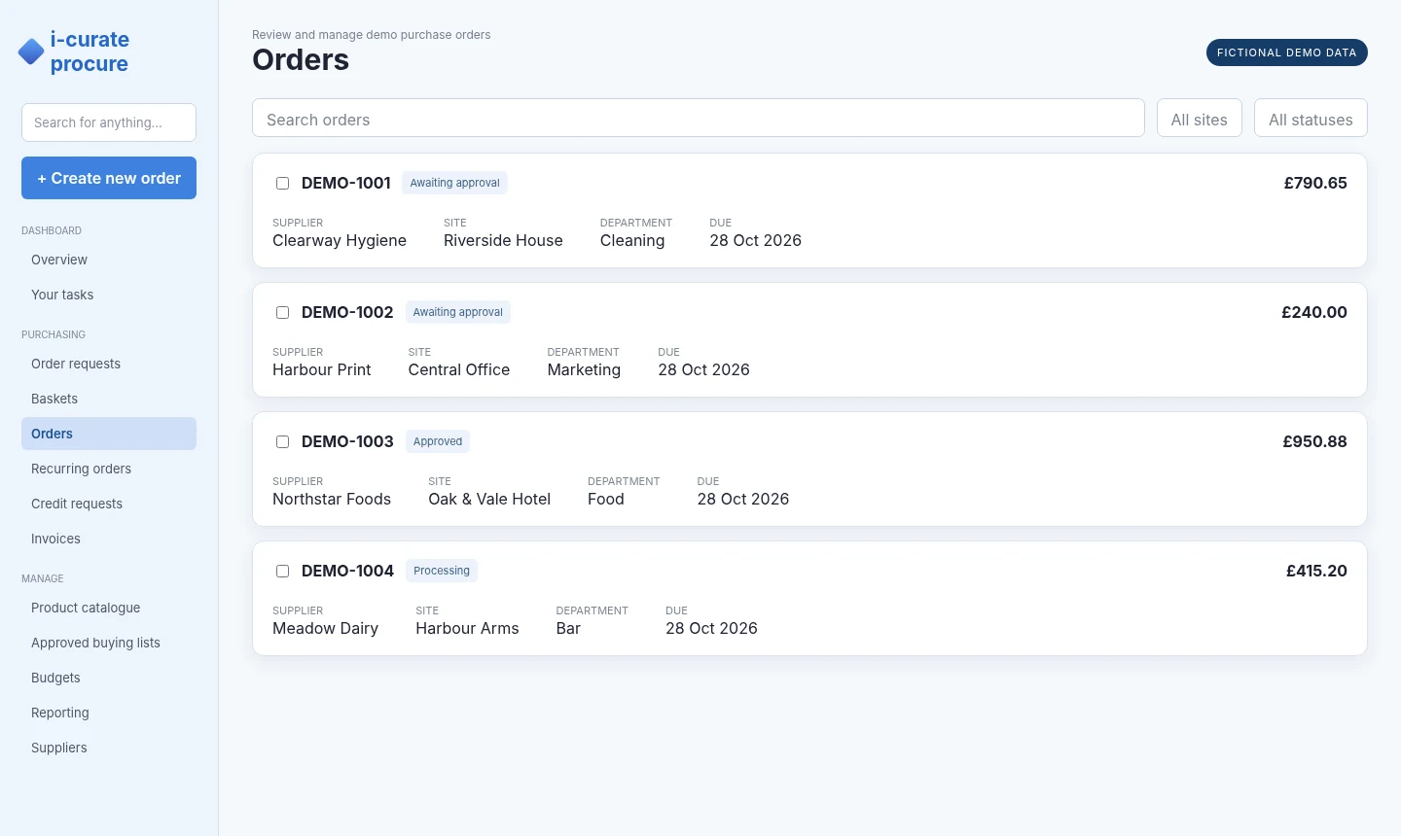Go to Reporting

pos(109,713)
